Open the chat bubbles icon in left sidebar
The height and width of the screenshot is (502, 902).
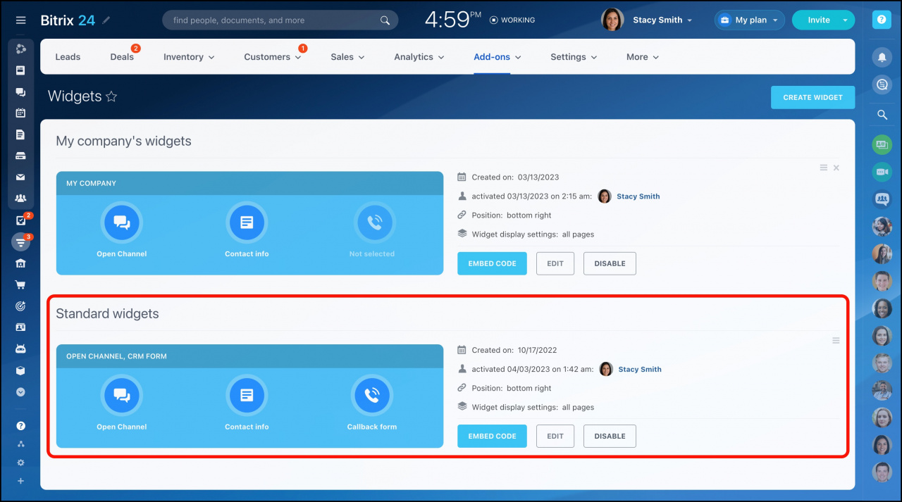(x=20, y=92)
